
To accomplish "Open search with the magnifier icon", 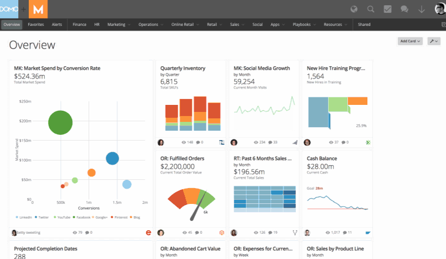I will [x=371, y=9].
